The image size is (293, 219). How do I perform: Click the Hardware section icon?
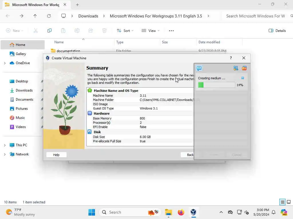pyautogui.click(x=90, y=113)
